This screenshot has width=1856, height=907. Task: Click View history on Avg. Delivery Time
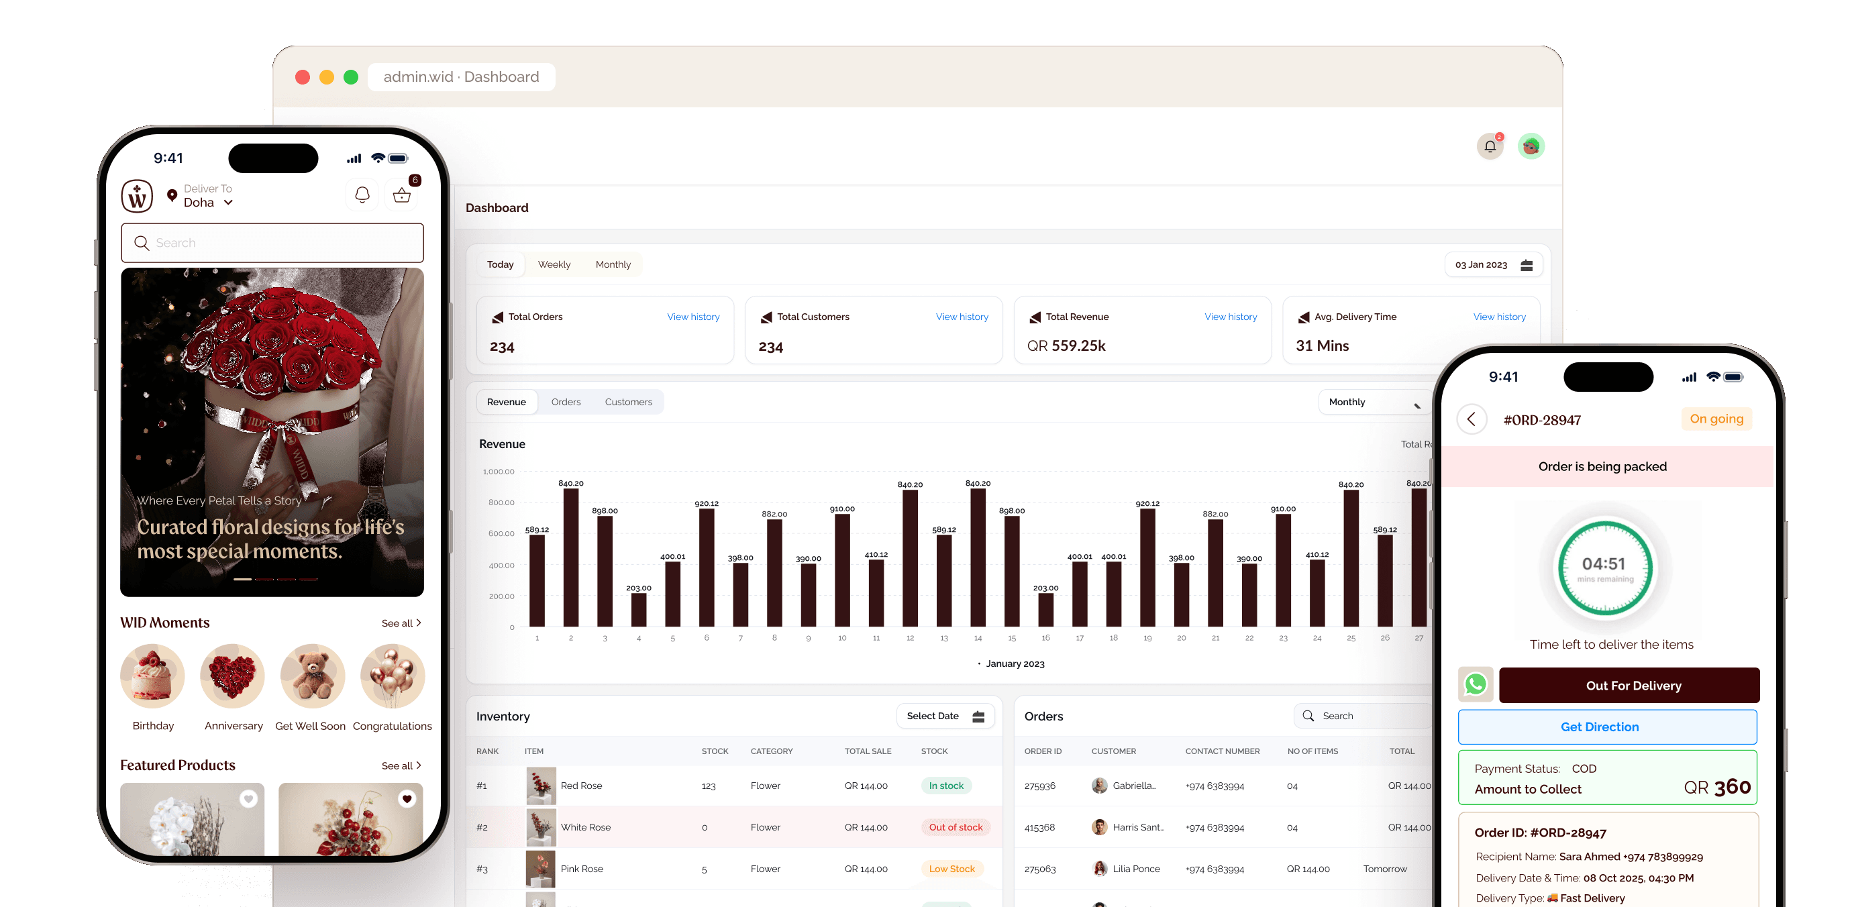[x=1499, y=317]
